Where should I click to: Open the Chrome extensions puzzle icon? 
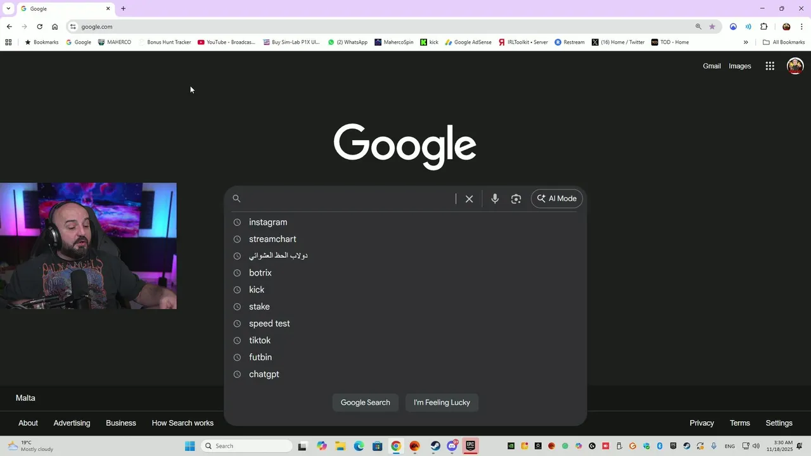763,27
